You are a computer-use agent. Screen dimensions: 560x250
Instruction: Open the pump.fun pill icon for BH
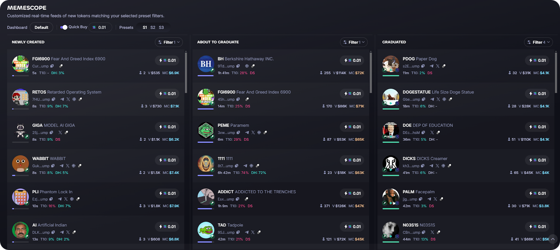[253, 66]
